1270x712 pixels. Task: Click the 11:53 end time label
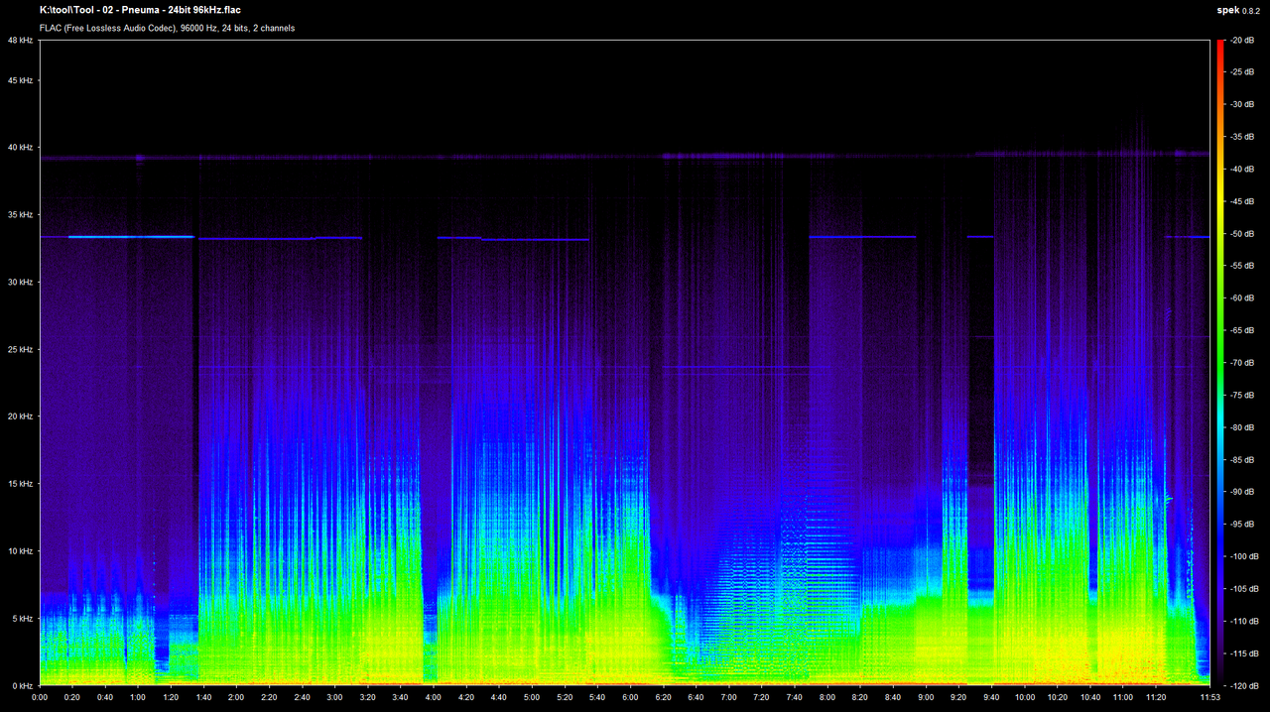[x=1208, y=697]
